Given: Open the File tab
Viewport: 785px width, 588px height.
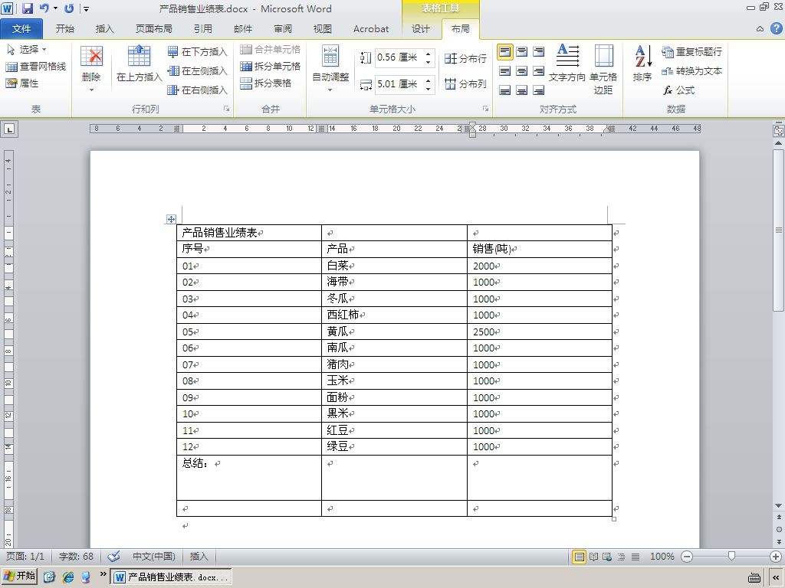Looking at the screenshot, I should click(x=21, y=29).
